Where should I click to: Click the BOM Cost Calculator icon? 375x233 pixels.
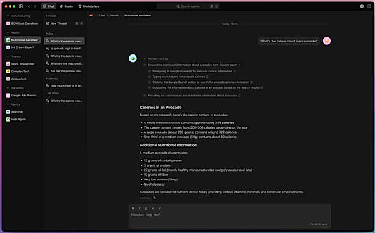point(8,23)
